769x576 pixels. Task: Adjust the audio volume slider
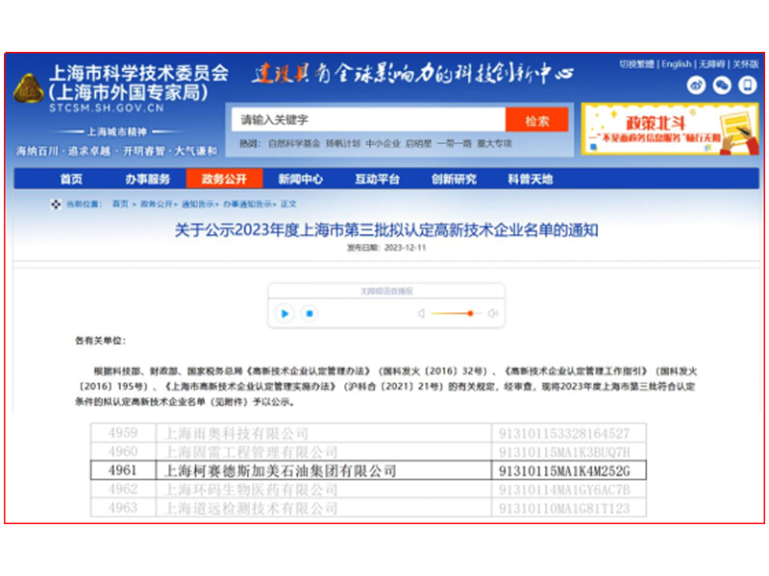coord(457,313)
